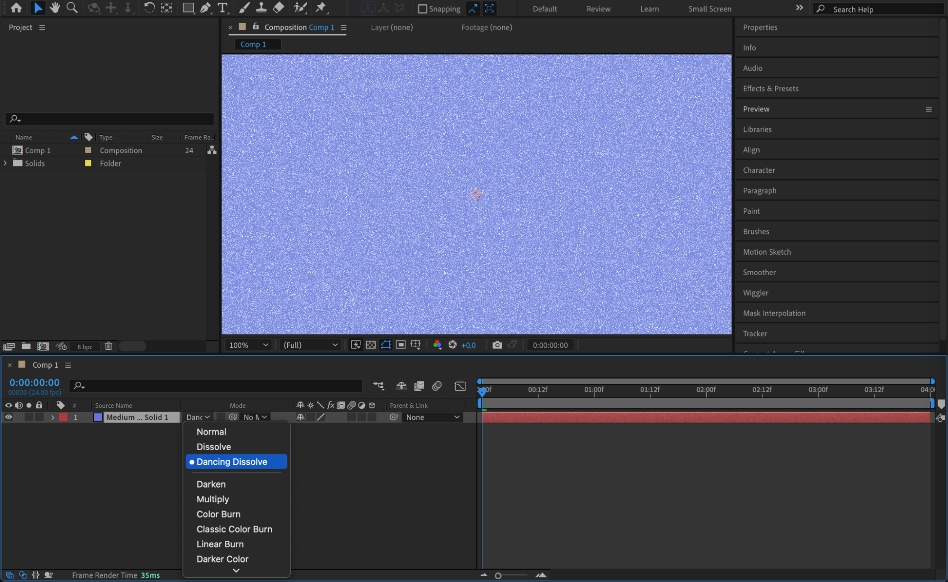Toggle transparency grid in viewer
The image size is (948, 582).
click(x=371, y=345)
